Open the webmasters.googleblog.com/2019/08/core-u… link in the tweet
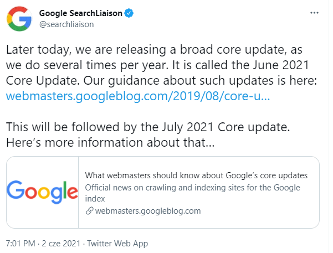This screenshot has height=253, width=333. 138,96
